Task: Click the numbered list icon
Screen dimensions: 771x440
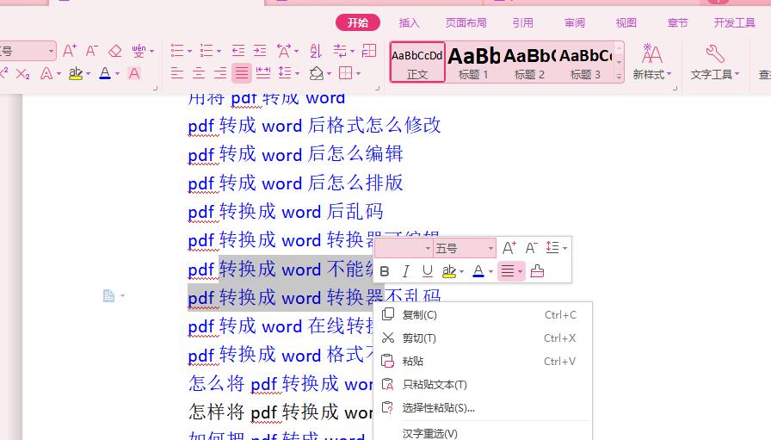Action: [207, 51]
